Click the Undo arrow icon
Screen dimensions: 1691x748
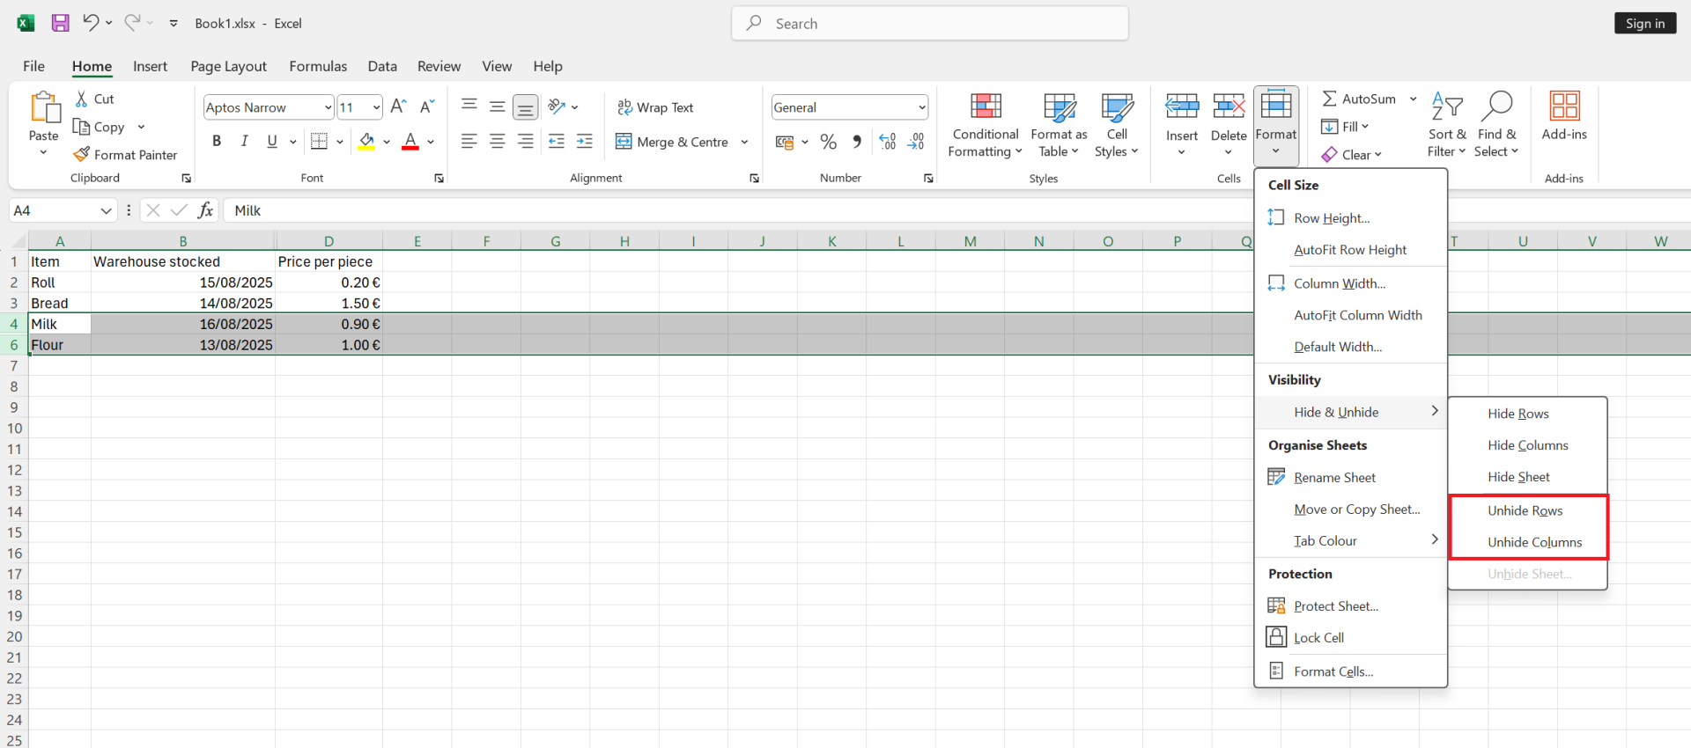(x=90, y=22)
